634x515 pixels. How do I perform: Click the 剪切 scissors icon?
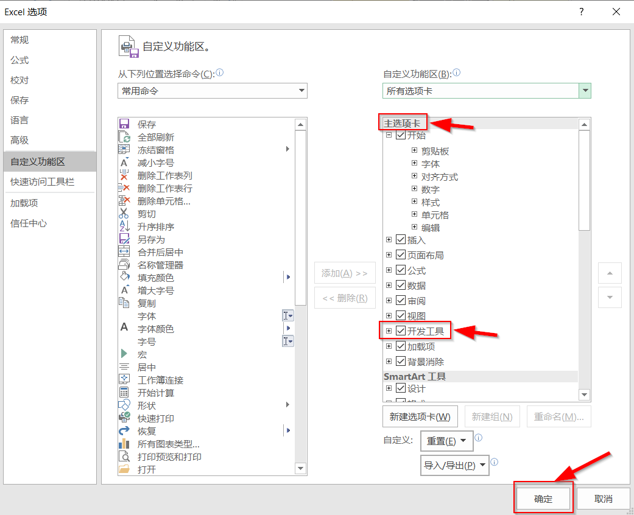point(124,214)
